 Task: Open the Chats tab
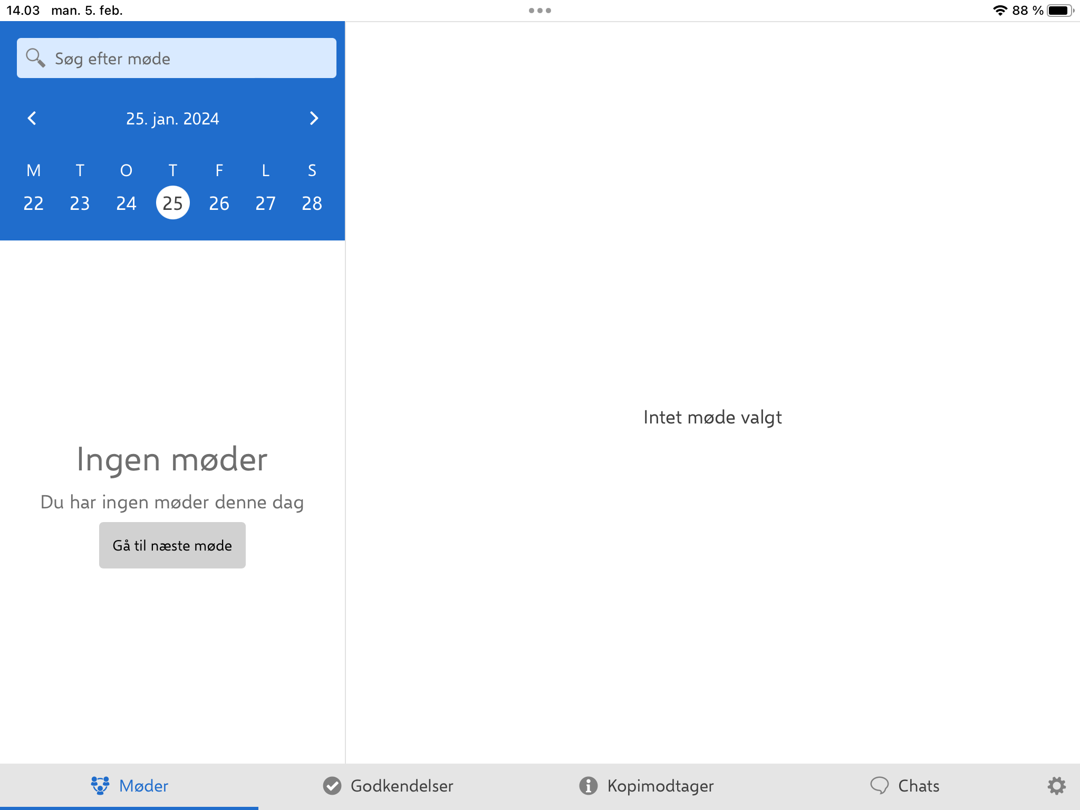coord(905,786)
